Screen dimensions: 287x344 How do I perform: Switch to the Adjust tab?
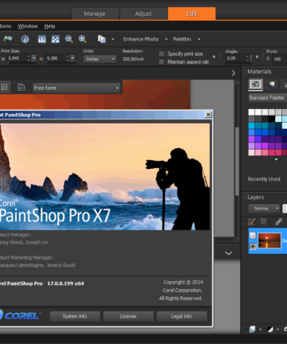(x=143, y=14)
